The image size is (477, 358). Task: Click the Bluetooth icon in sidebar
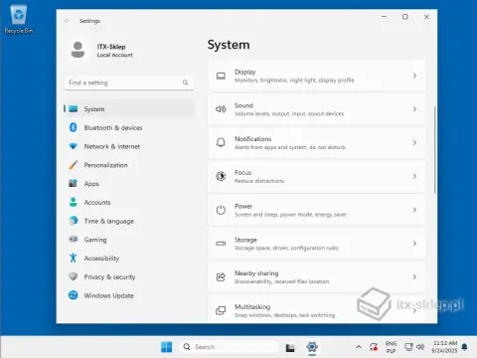pos(74,127)
